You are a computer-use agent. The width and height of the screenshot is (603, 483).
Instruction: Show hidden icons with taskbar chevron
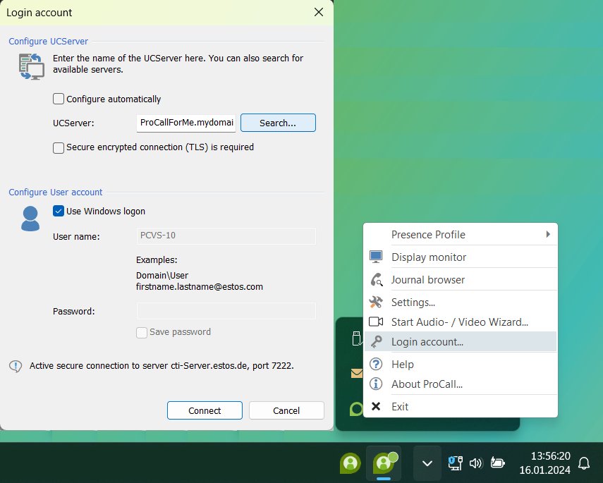427,463
